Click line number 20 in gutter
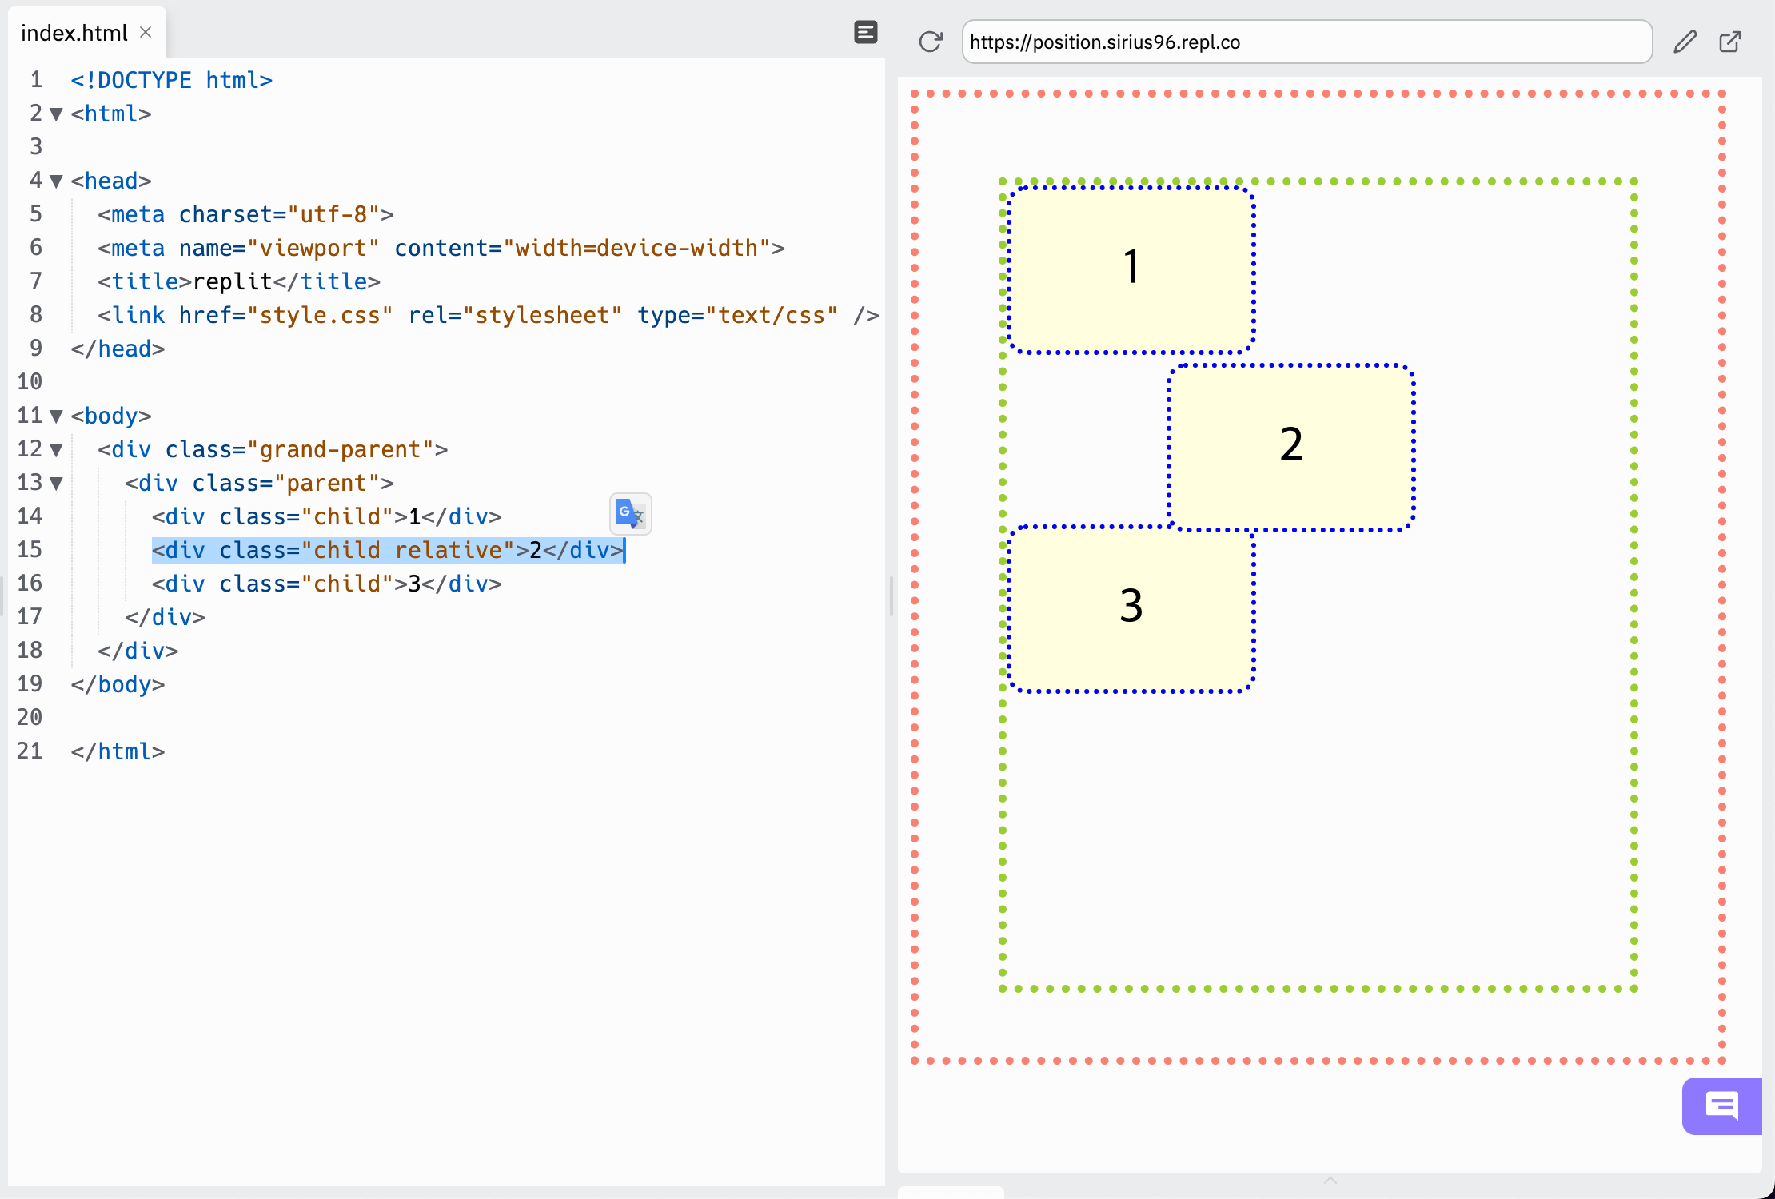Viewport: 1775px width, 1199px height. point(30,718)
